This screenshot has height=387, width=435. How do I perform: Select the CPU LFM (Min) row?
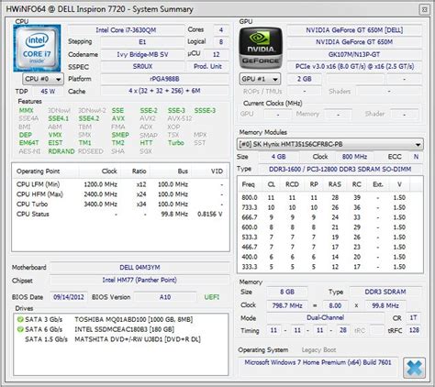[120, 184]
